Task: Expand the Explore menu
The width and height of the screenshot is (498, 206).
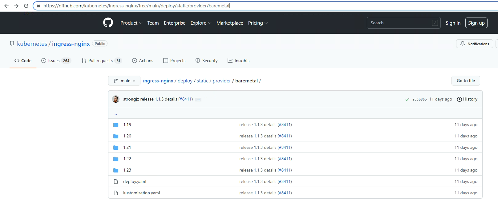Action: [201, 23]
